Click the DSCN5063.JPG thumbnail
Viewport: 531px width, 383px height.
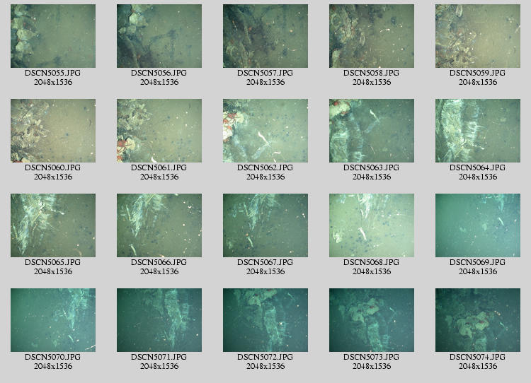372,131
